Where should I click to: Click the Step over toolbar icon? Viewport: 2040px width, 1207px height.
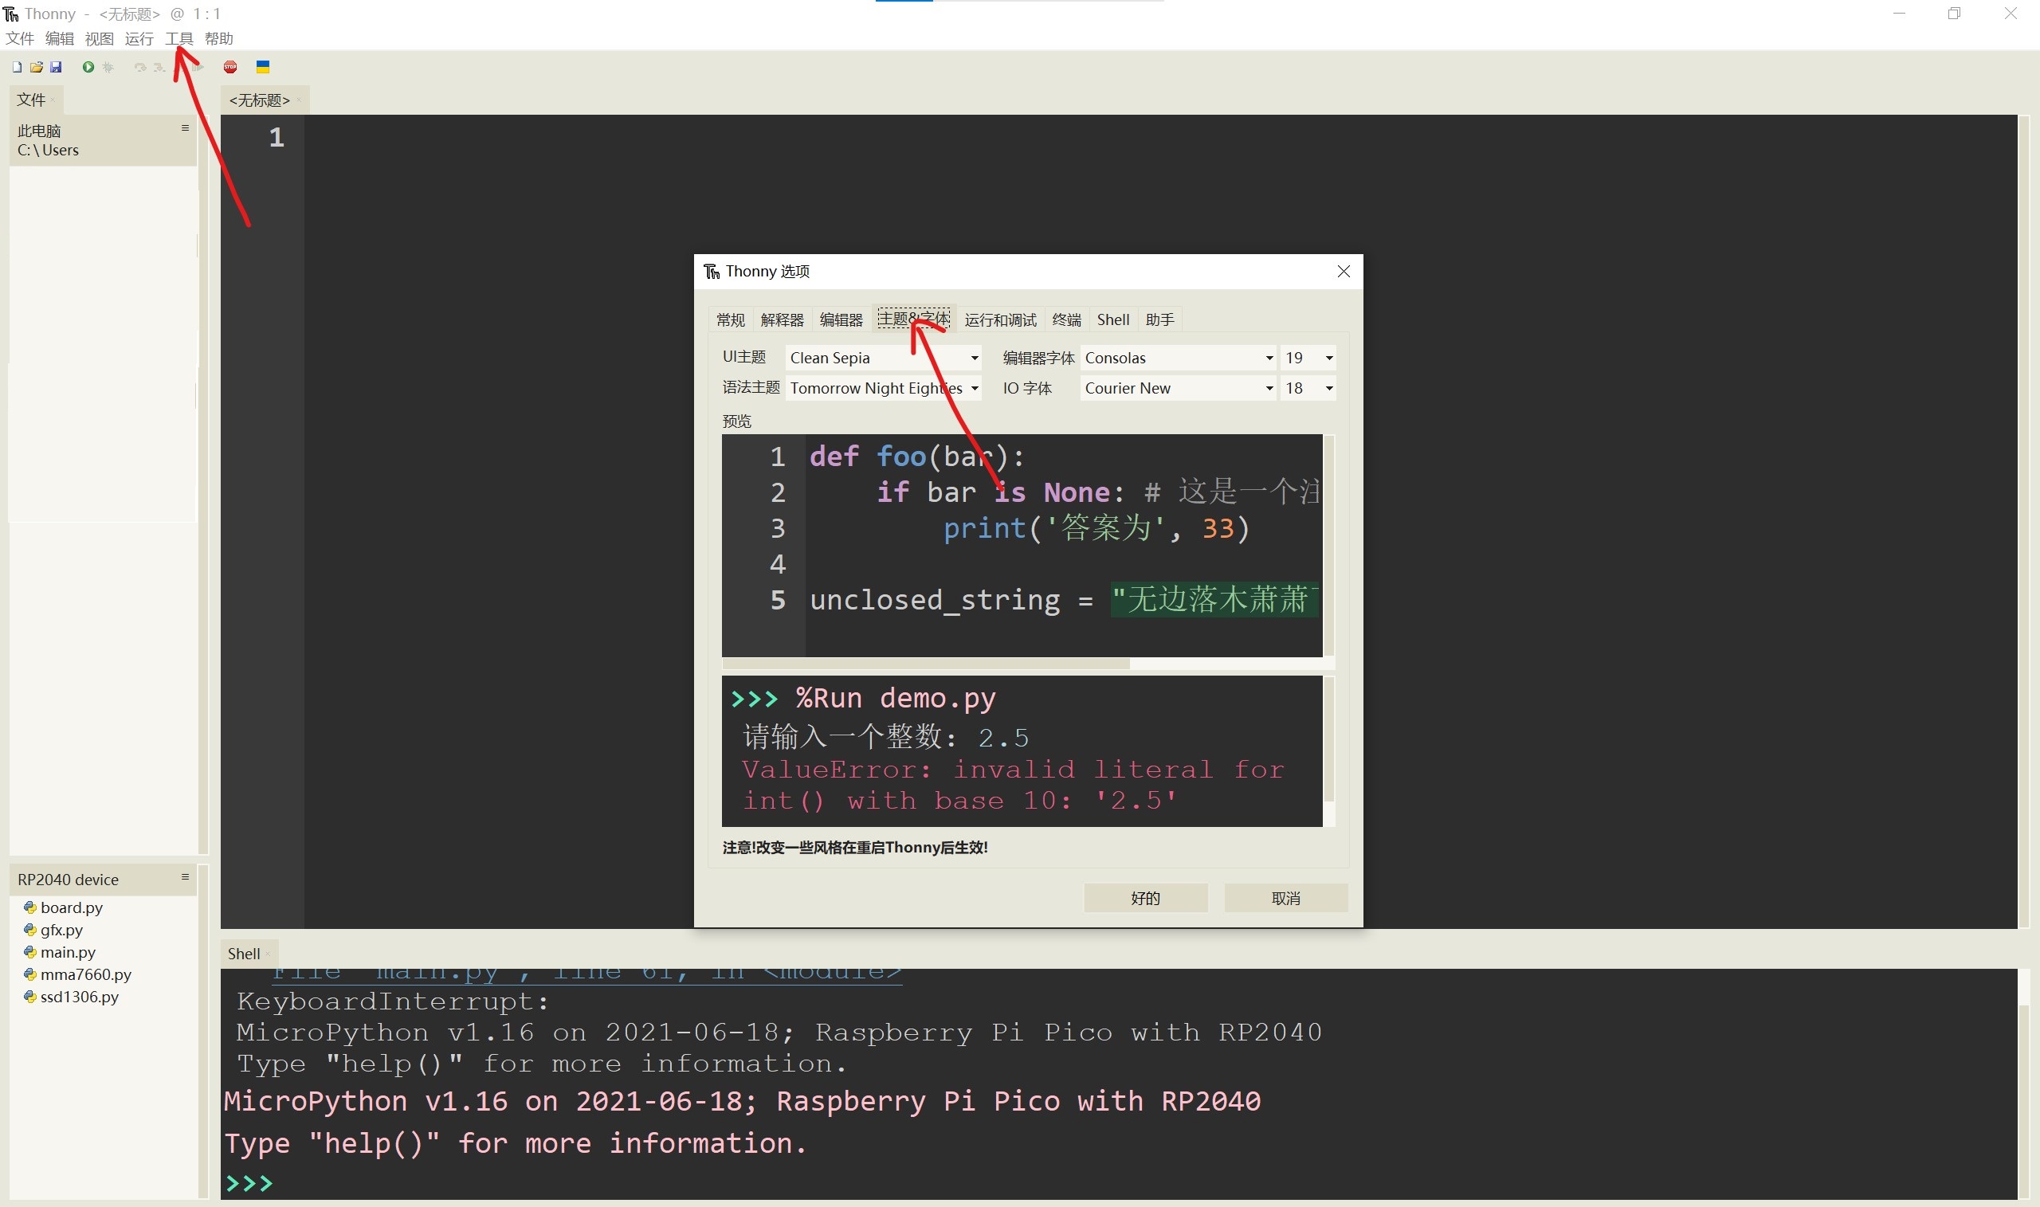click(x=140, y=67)
